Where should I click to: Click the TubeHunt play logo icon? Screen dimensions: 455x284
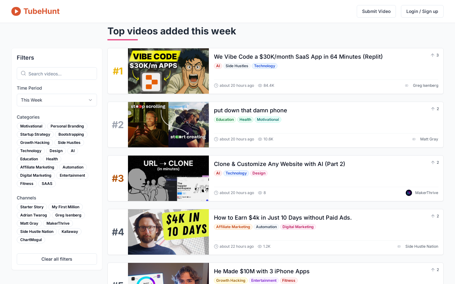pyautogui.click(x=16, y=11)
